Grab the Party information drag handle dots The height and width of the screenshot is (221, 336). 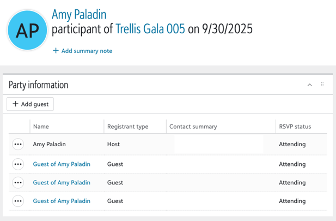coord(322,85)
